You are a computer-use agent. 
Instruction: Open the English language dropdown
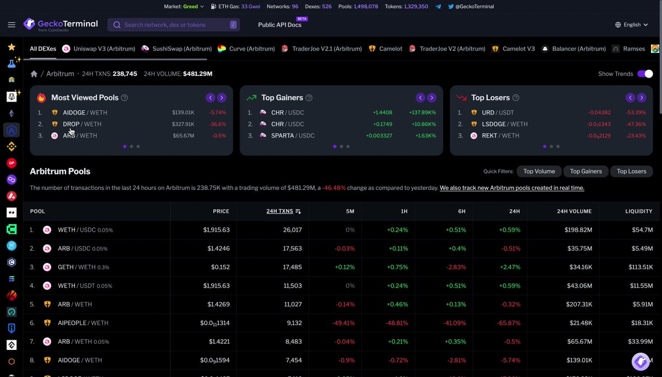632,25
